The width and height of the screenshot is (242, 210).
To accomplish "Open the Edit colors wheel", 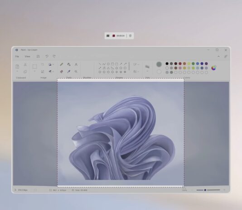I will [214, 68].
